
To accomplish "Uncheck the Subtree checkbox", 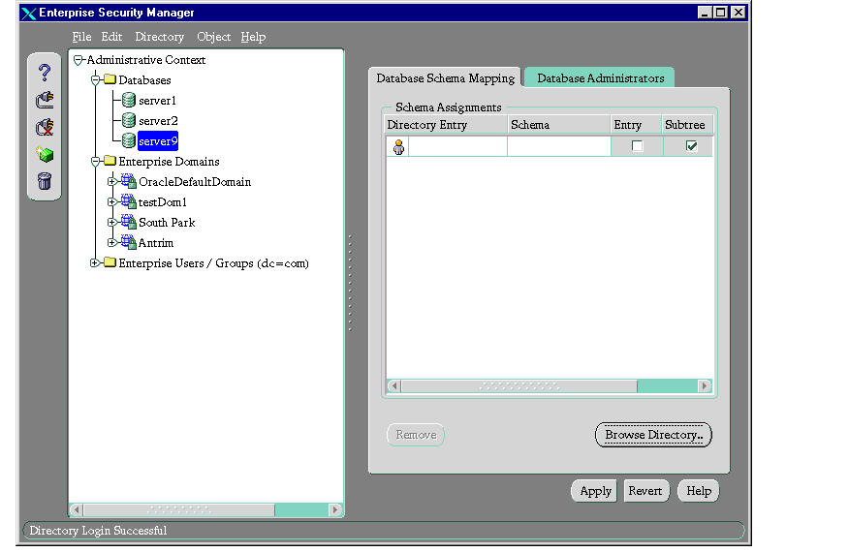I will [691, 146].
